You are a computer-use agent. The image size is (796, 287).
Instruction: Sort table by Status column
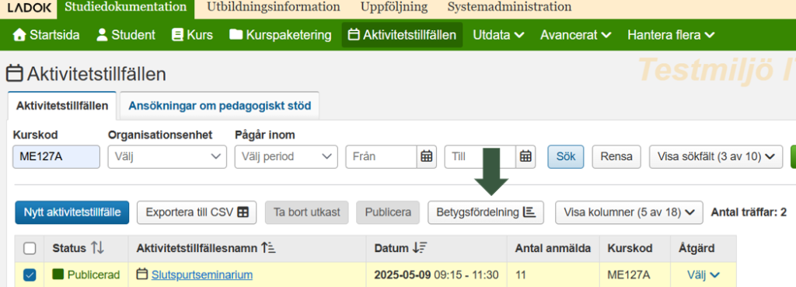79,248
